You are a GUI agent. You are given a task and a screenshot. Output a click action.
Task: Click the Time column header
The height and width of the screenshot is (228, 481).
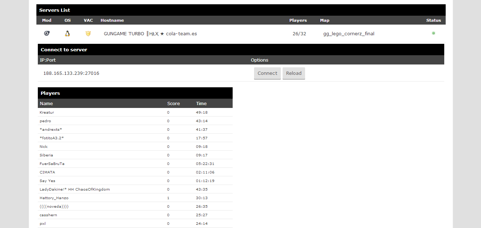[x=201, y=104]
